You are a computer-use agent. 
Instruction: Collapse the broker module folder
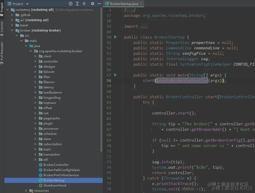pyautogui.click(x=12, y=30)
